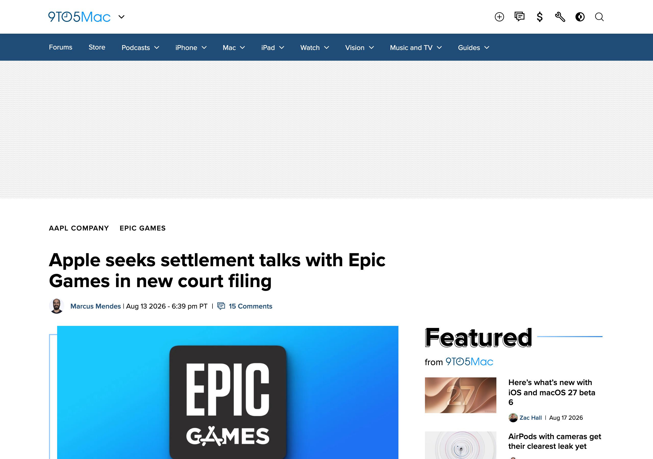This screenshot has height=459, width=653.
Task: Open site search magnifier icon
Action: (599, 17)
